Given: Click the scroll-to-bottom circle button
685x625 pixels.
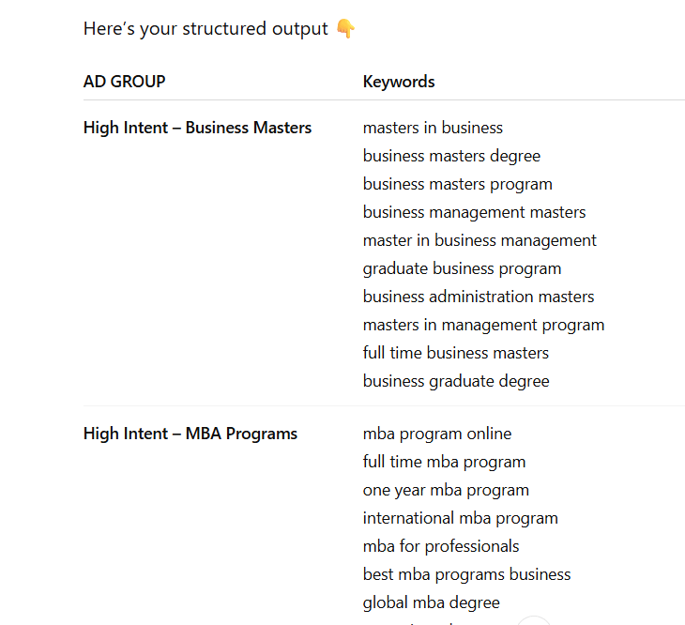Looking at the screenshot, I should pos(534,620).
